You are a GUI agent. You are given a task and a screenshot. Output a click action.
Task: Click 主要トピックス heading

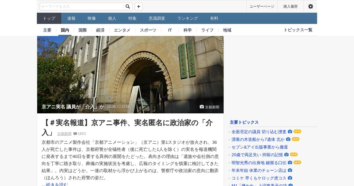244,122
